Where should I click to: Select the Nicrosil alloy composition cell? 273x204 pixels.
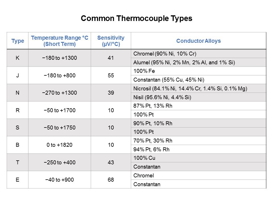pos(198,89)
